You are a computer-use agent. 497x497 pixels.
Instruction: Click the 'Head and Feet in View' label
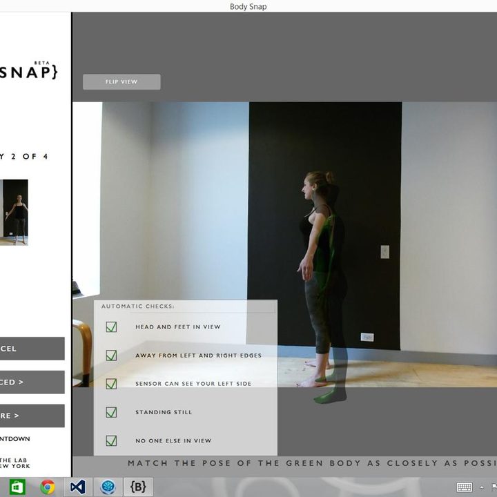[x=178, y=327]
